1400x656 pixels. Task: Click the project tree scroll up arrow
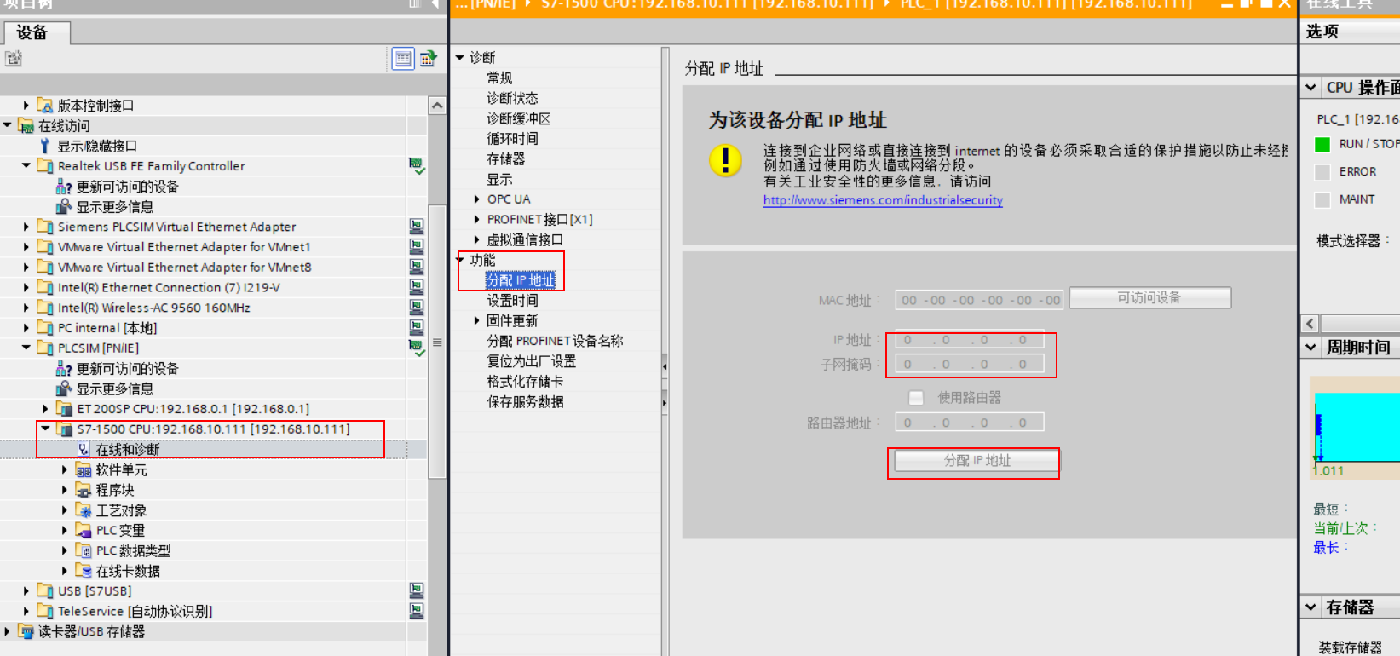point(437,106)
